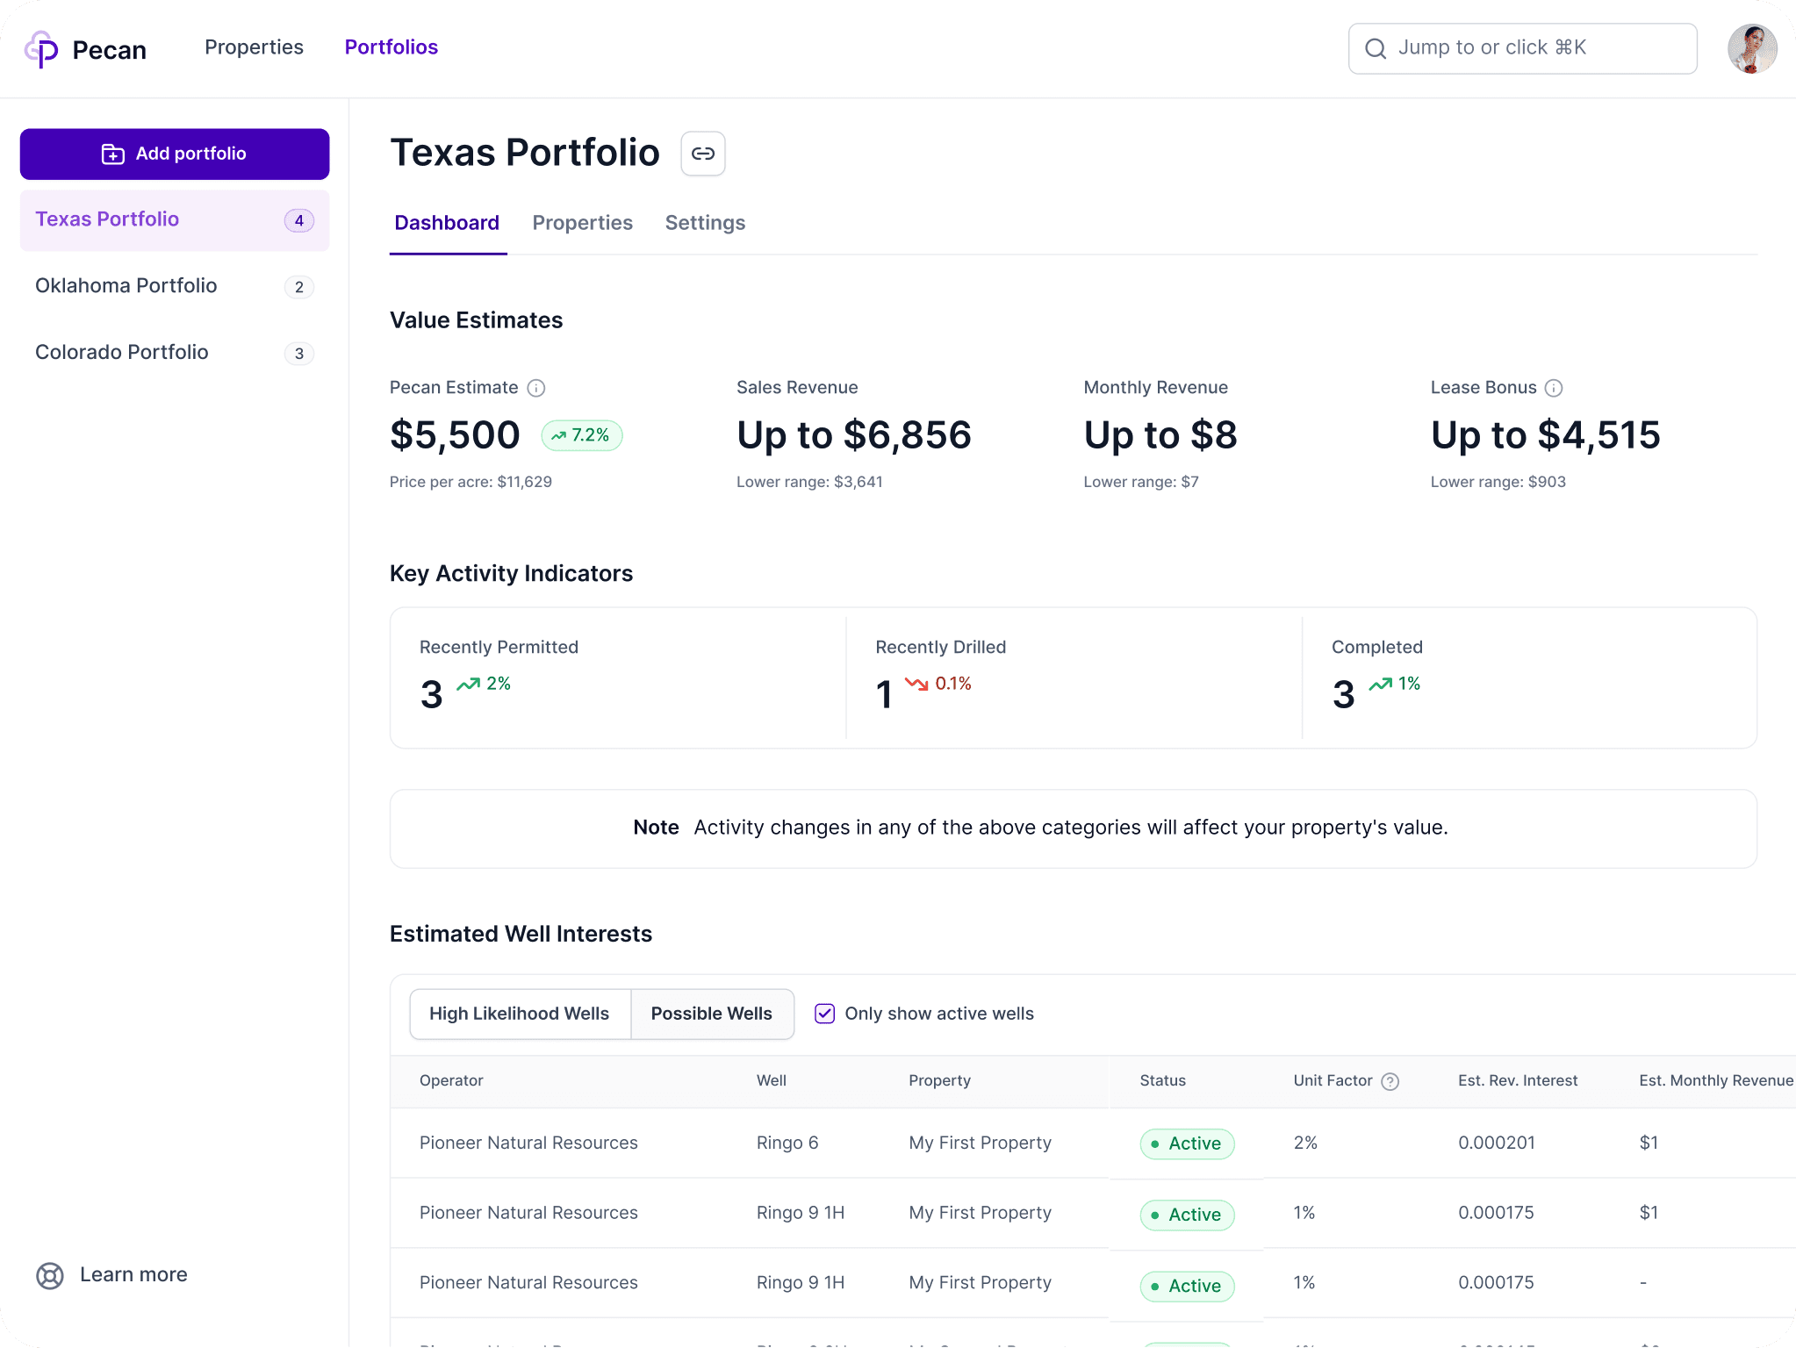The width and height of the screenshot is (1796, 1348).
Task: Open the portfolio Properties tab
Action: coord(582,223)
